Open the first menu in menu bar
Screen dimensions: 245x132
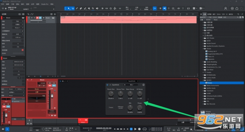pos(3,4)
